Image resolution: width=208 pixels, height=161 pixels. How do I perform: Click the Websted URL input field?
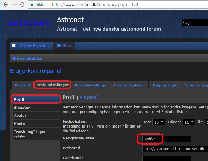[x=175, y=149]
